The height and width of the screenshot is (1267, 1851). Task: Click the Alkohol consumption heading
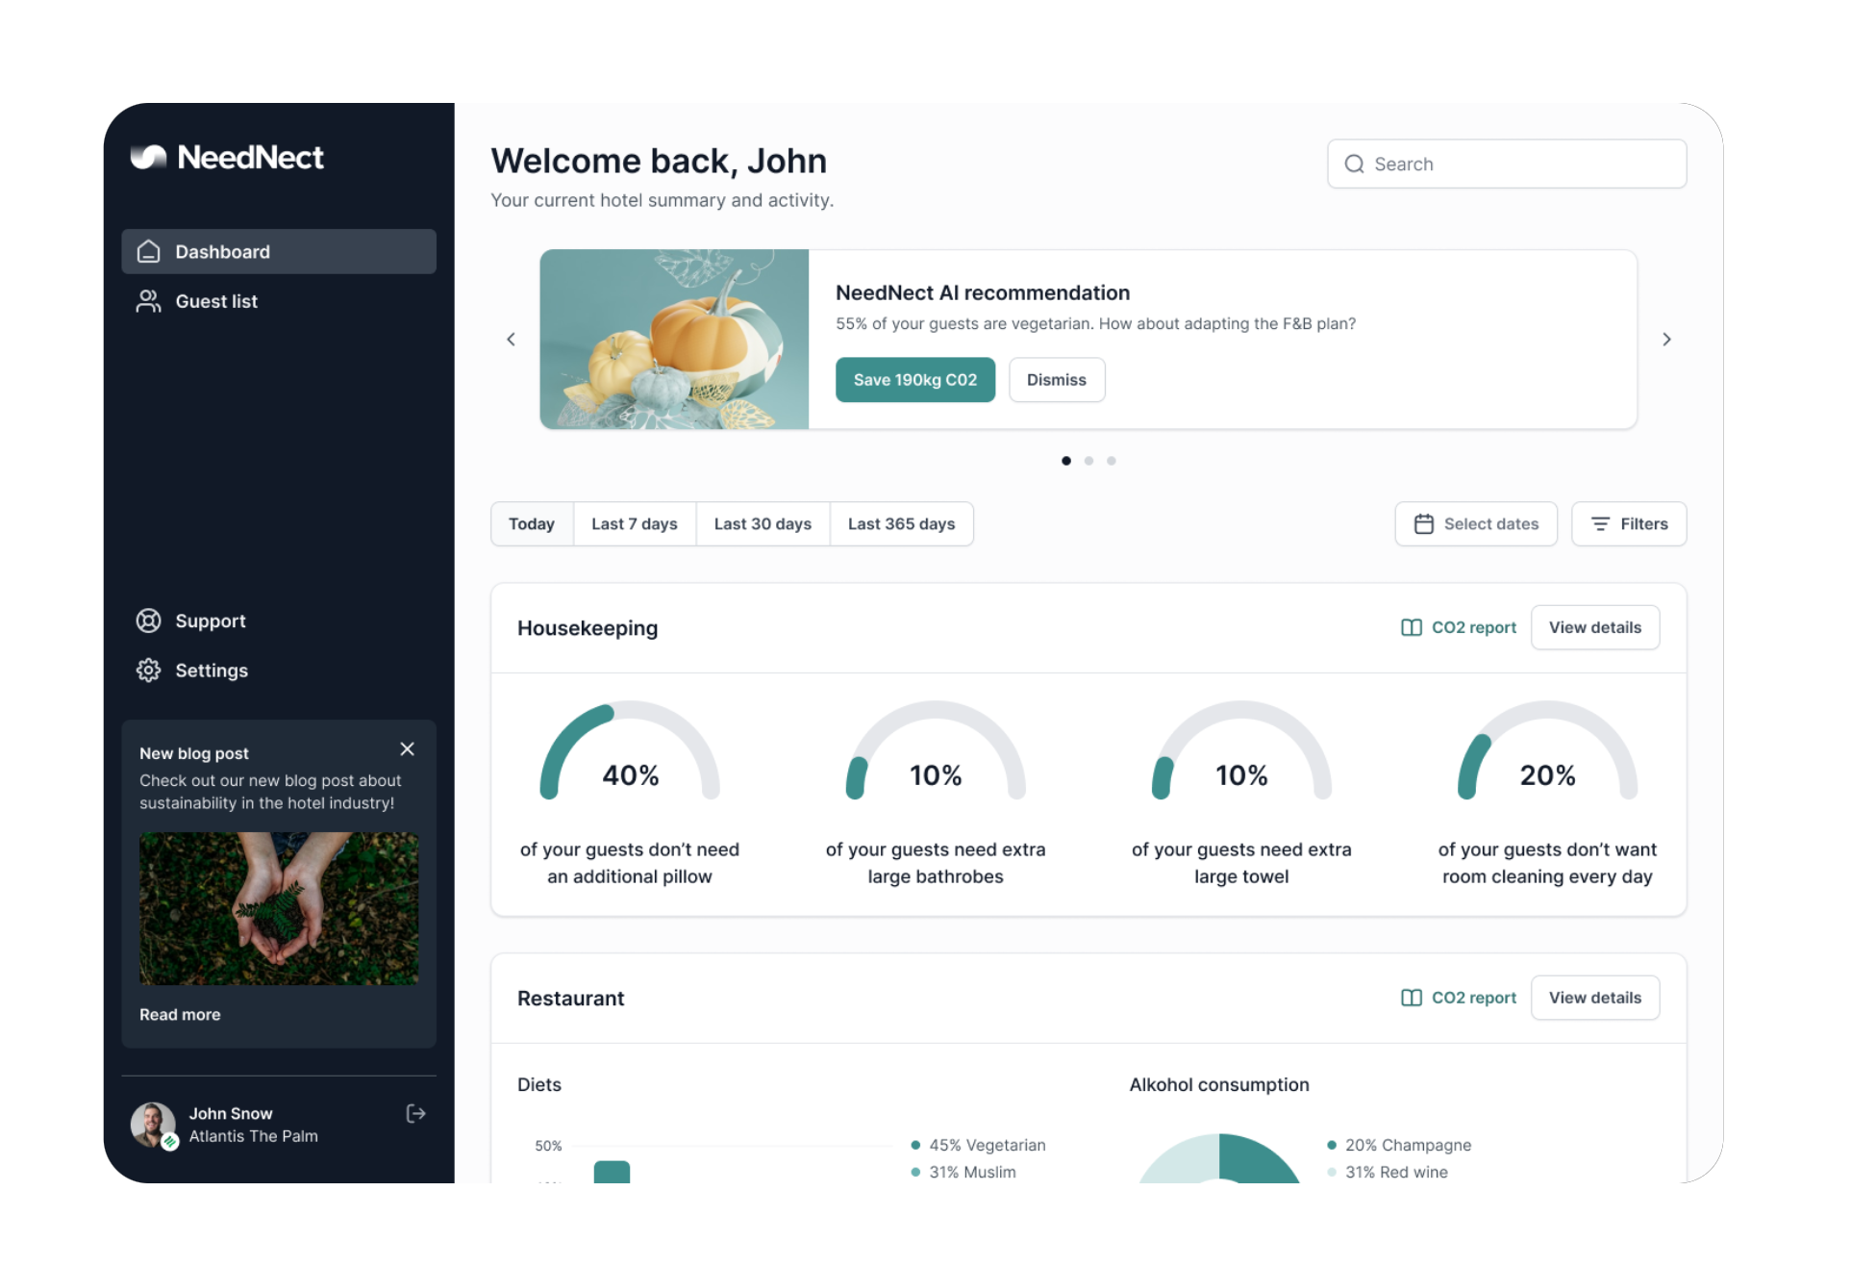[1219, 1084]
